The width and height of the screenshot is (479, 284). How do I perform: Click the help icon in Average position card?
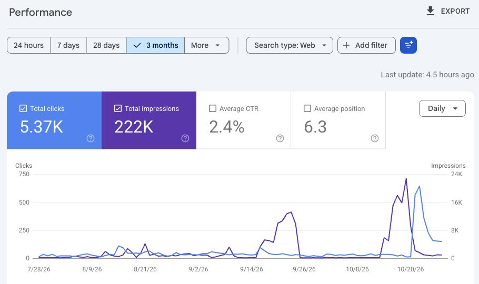(375, 138)
